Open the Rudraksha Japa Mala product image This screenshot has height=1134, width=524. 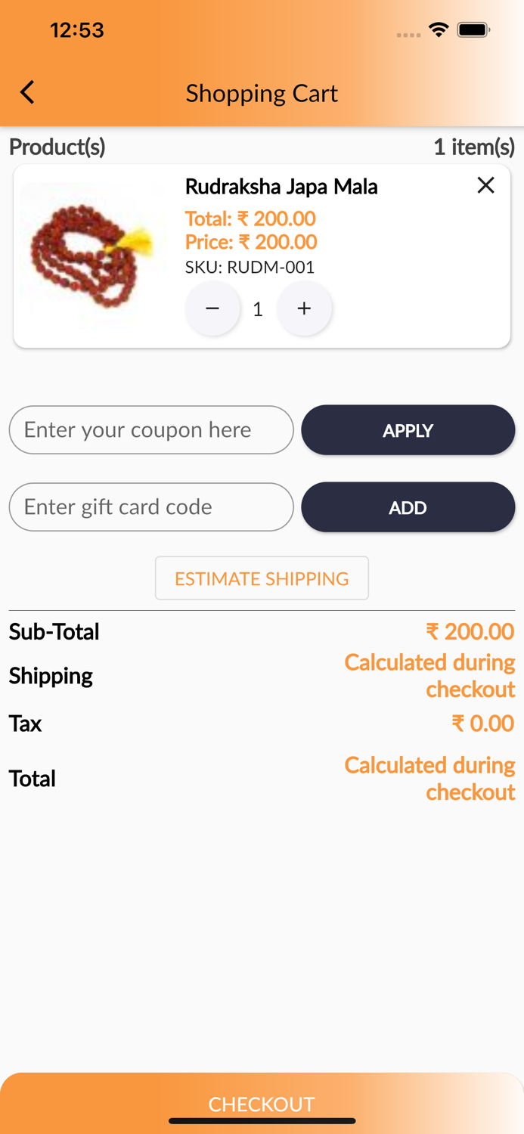coord(92,255)
